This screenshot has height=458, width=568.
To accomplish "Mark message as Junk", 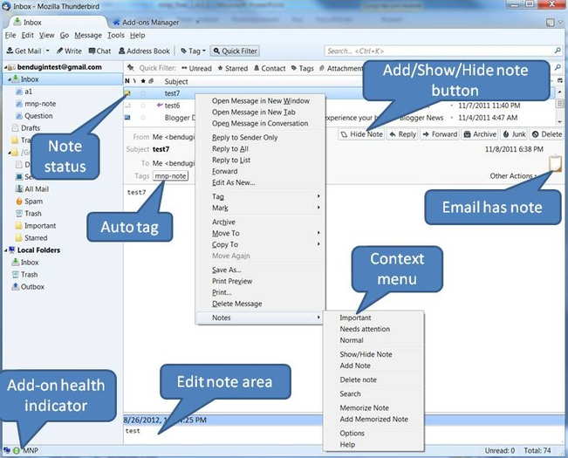I will [514, 134].
